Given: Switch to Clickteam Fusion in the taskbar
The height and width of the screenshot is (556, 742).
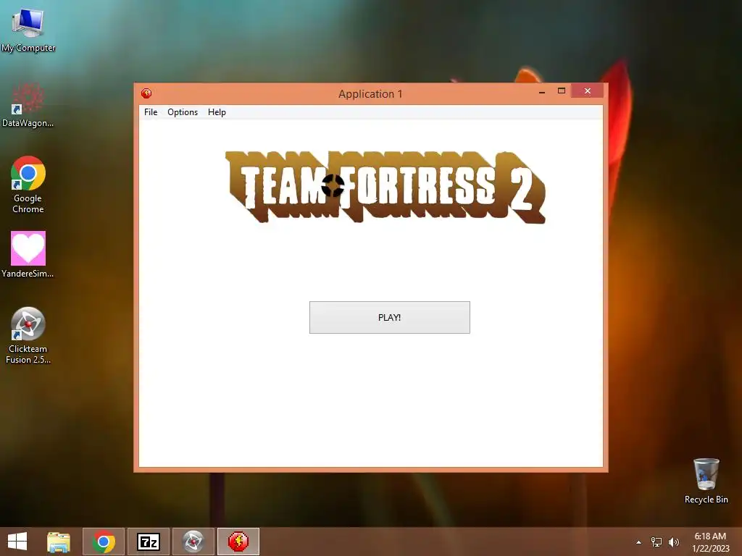Looking at the screenshot, I should pyautogui.click(x=193, y=542).
